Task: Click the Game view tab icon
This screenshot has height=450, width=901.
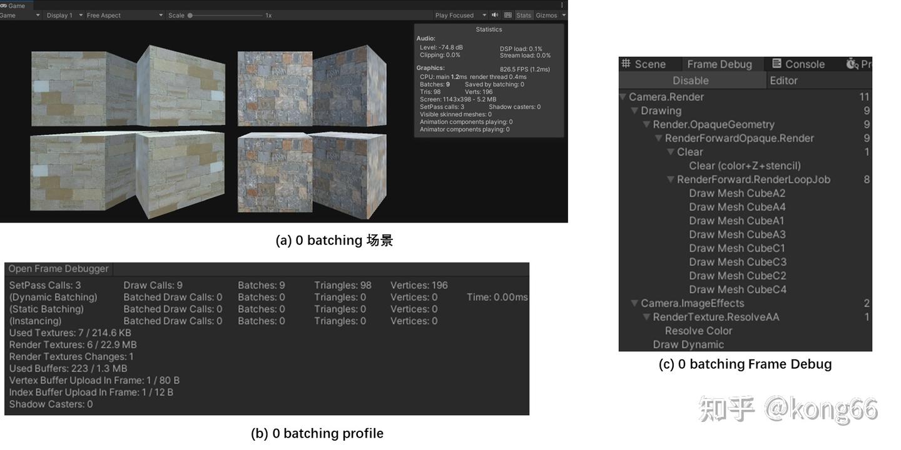Action: pyautogui.click(x=5, y=5)
